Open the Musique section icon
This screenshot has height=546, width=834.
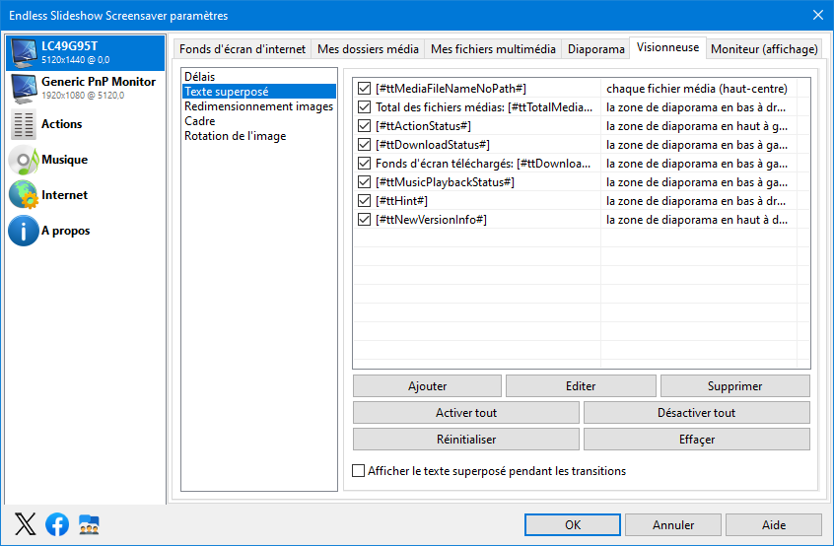click(x=24, y=160)
